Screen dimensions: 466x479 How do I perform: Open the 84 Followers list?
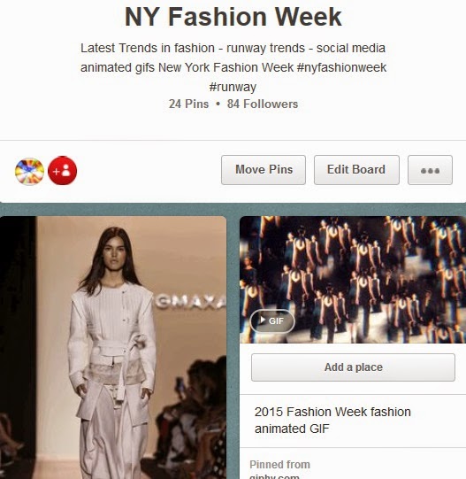tap(263, 104)
